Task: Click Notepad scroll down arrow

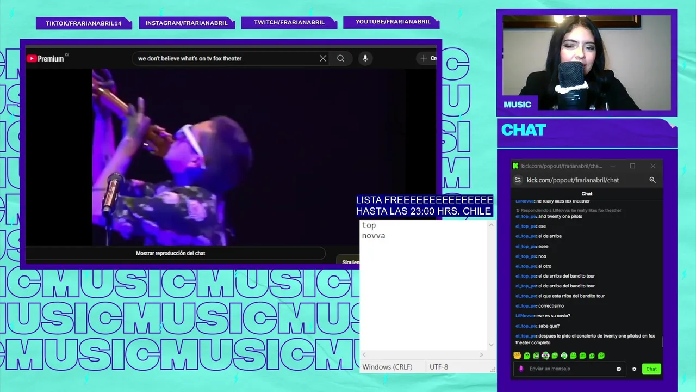Action: [491, 345]
